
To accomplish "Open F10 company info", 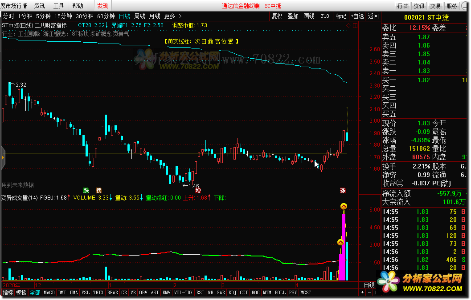I will pos(325,16).
